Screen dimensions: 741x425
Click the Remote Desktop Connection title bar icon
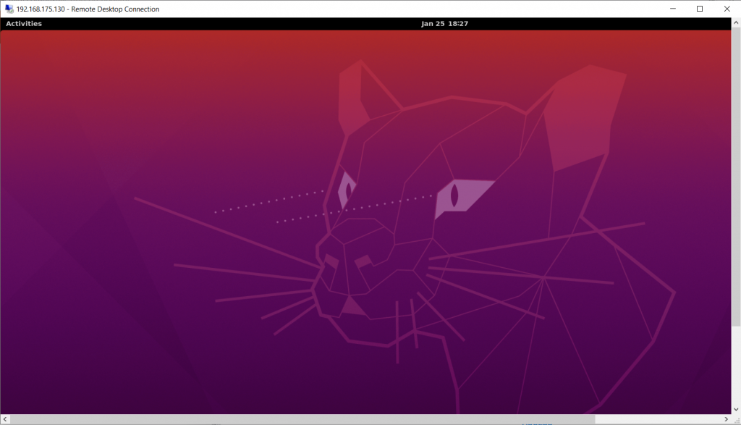point(9,9)
